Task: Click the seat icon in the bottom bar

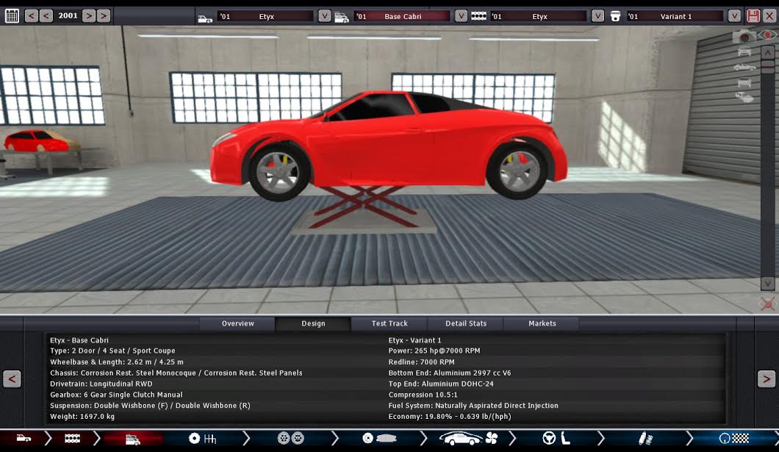Action: point(565,438)
